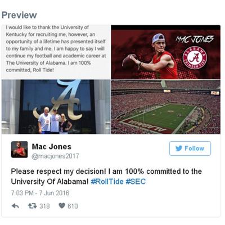This screenshot has height=225, width=225.
Task: Open Mac Jones profile name
Action: [x=52, y=147]
